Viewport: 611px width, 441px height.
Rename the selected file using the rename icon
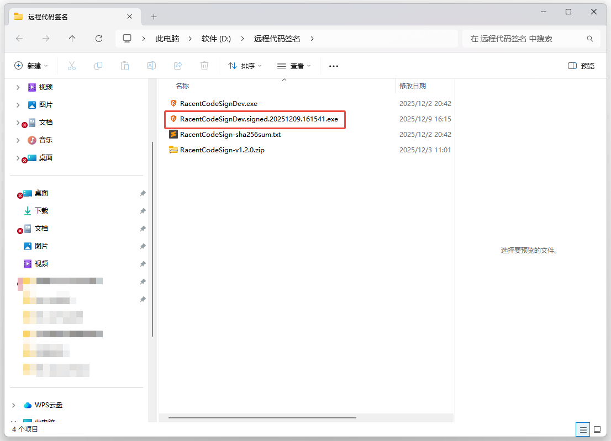point(151,66)
